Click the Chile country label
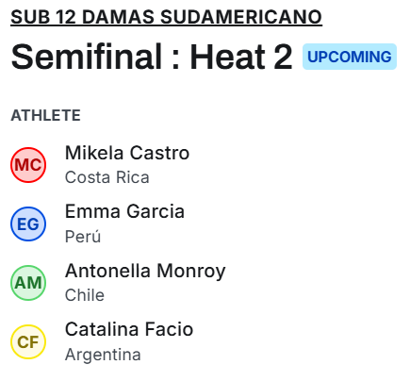The image size is (410, 381). click(x=85, y=295)
